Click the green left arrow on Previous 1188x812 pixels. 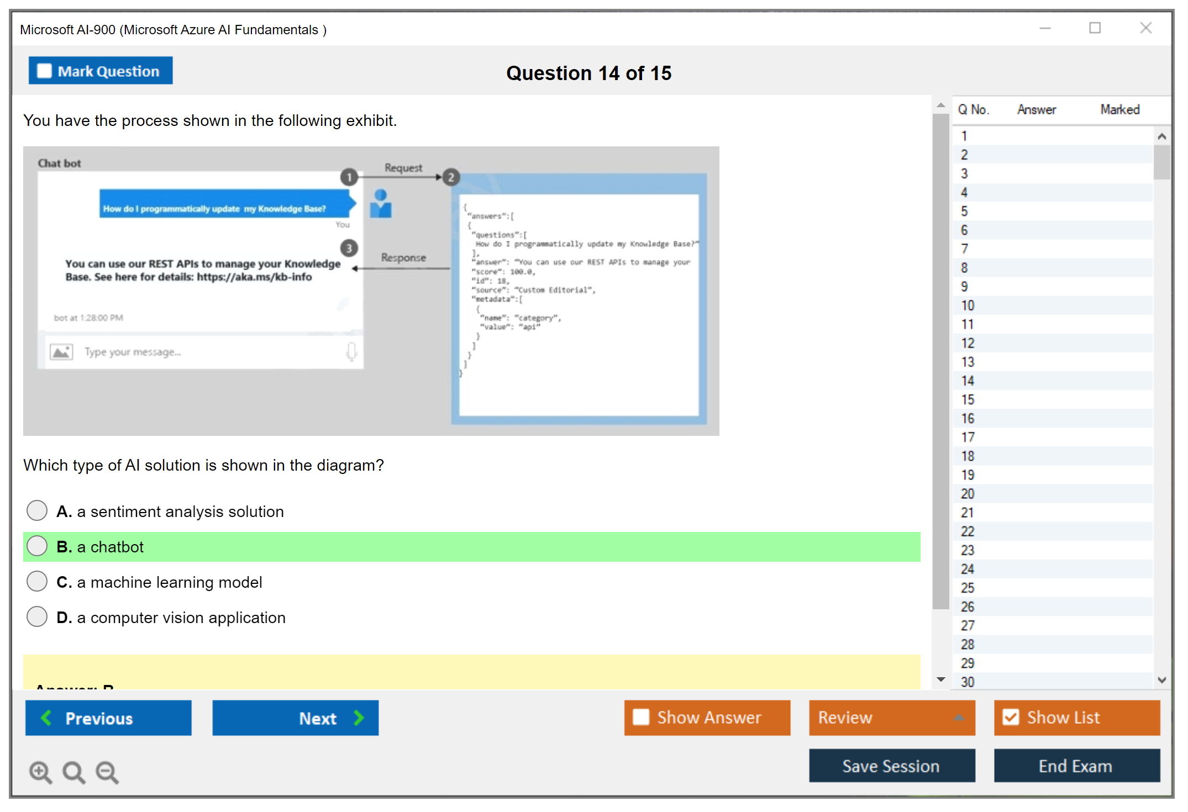tap(46, 718)
